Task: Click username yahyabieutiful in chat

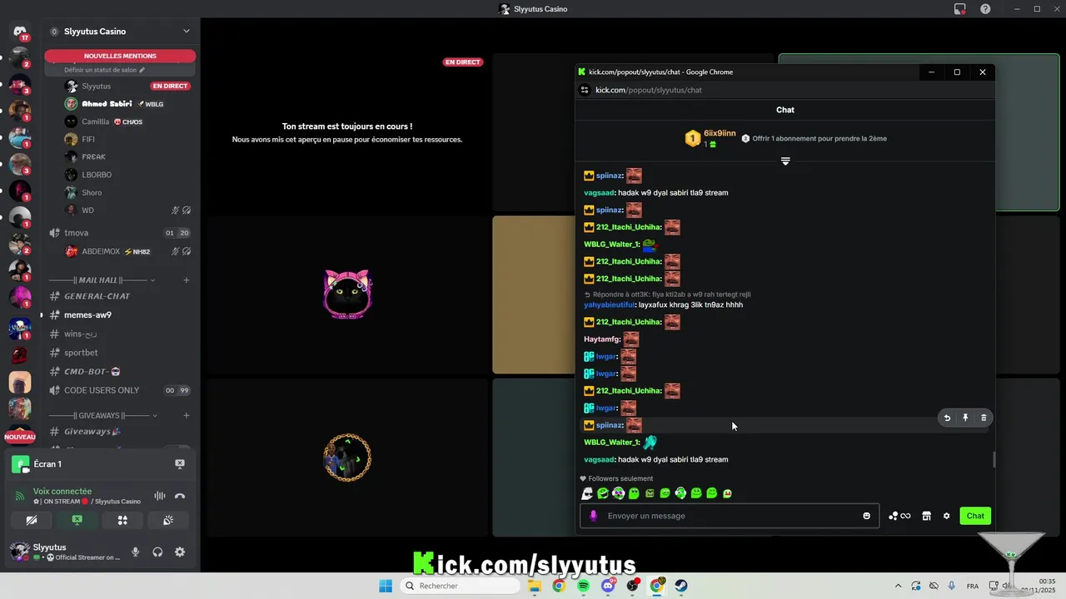Action: pos(610,305)
